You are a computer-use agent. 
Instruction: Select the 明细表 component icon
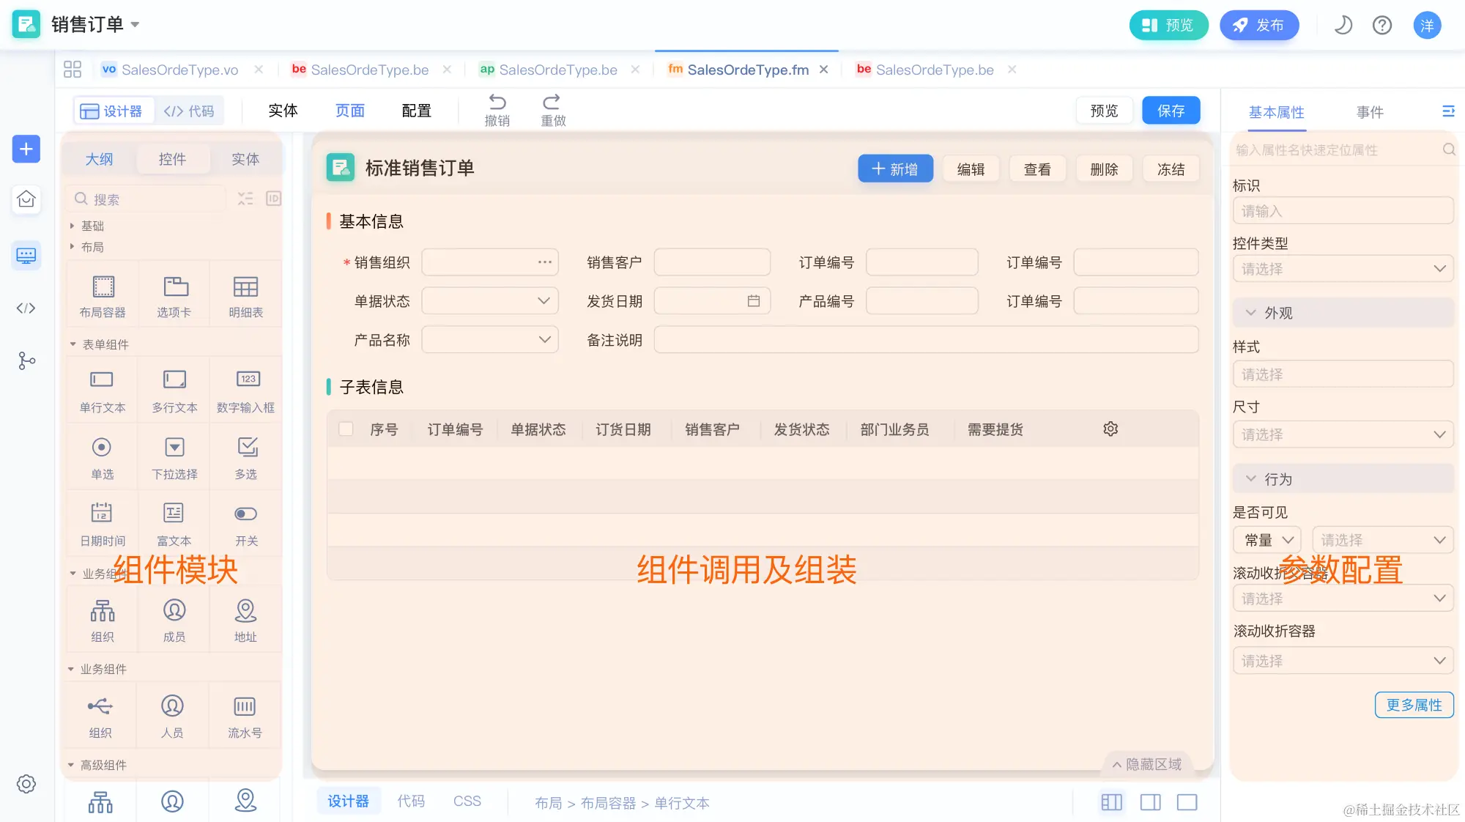(245, 287)
